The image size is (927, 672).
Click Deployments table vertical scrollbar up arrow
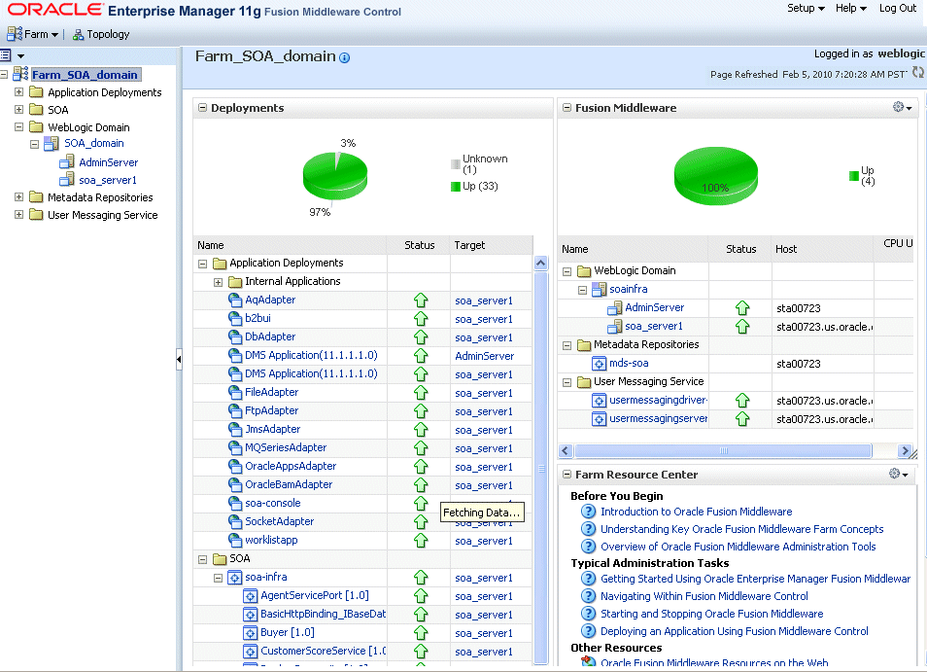point(540,264)
